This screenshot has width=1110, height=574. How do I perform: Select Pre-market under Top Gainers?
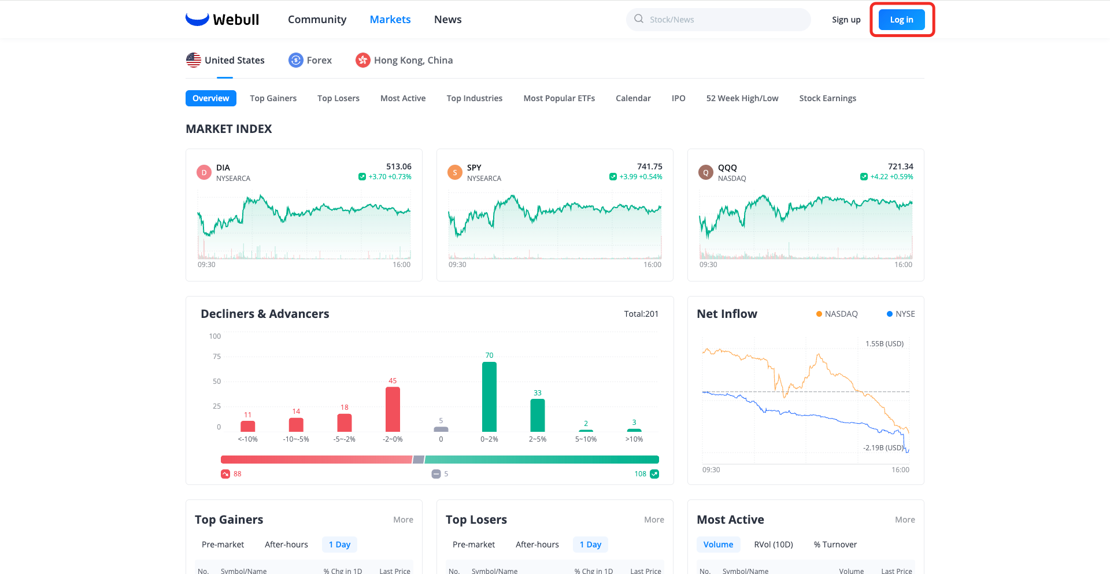coord(223,545)
